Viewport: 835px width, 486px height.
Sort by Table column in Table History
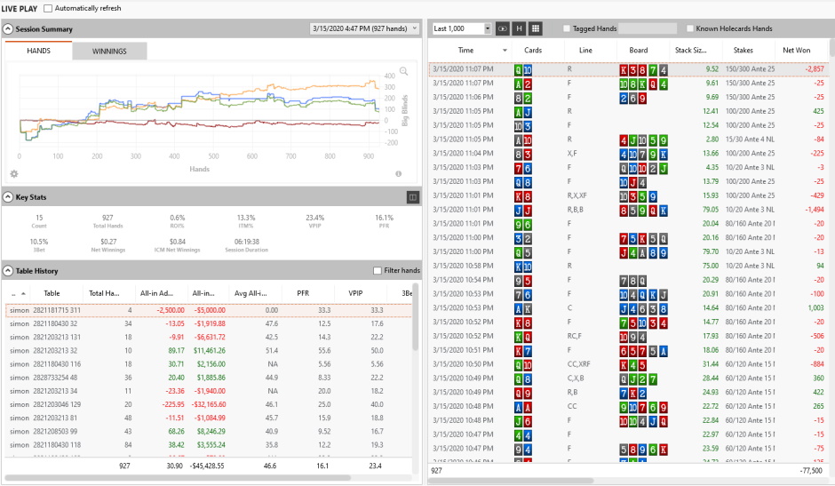pyautogui.click(x=52, y=293)
